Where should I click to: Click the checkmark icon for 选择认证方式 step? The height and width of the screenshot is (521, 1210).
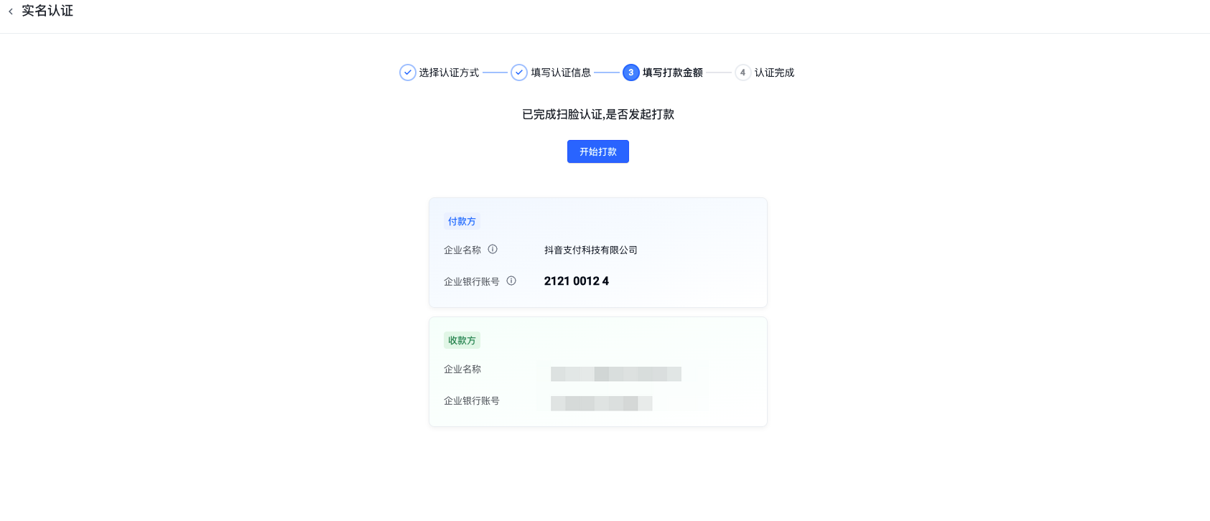(407, 72)
